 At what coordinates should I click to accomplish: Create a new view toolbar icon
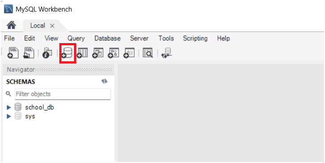point(98,53)
